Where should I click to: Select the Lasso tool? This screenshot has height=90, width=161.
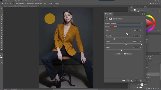pyautogui.click(x=2, y=12)
